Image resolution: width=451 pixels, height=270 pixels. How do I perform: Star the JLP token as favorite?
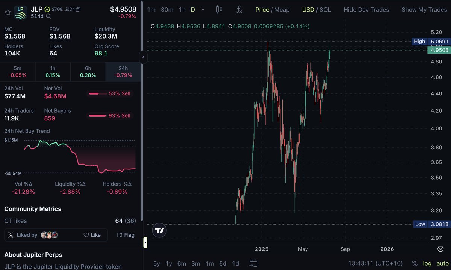coord(8,12)
